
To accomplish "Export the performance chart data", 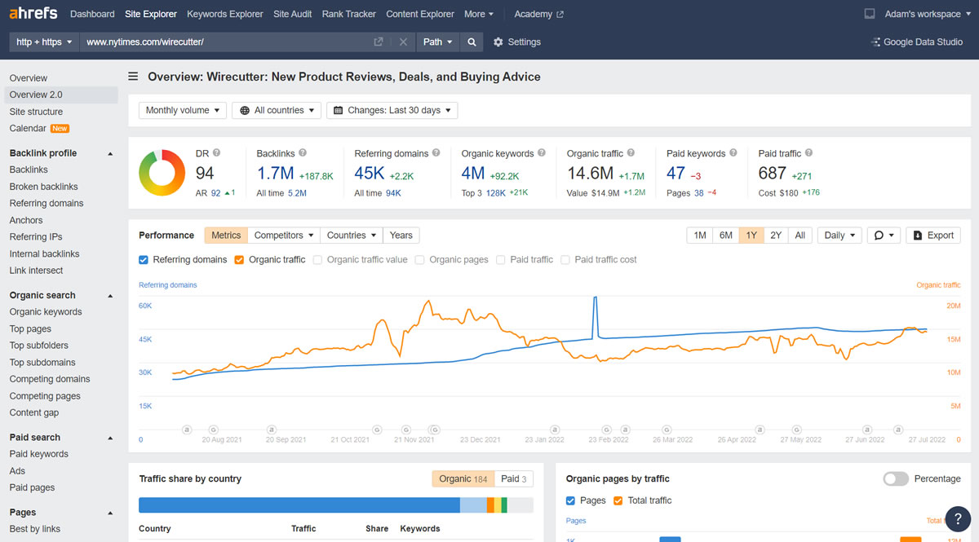I will pos(932,235).
